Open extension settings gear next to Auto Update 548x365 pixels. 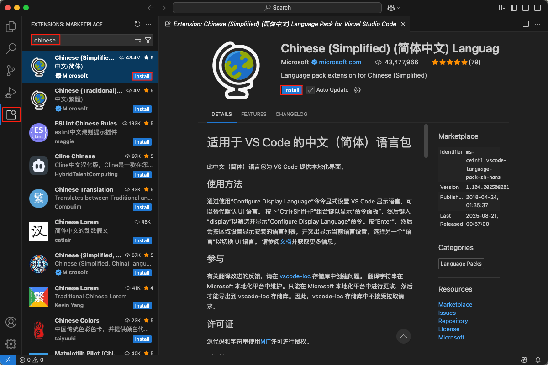click(358, 90)
